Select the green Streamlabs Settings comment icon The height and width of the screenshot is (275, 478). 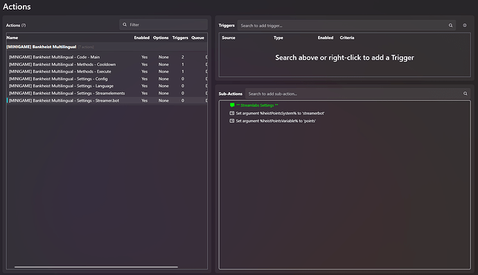click(232, 105)
